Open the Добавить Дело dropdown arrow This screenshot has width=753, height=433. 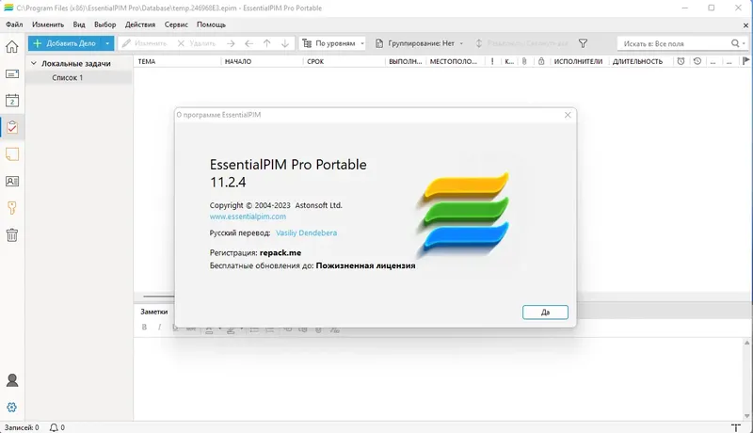(107, 43)
